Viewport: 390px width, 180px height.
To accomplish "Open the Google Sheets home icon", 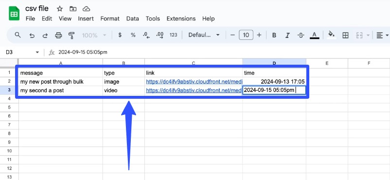I will (14, 14).
